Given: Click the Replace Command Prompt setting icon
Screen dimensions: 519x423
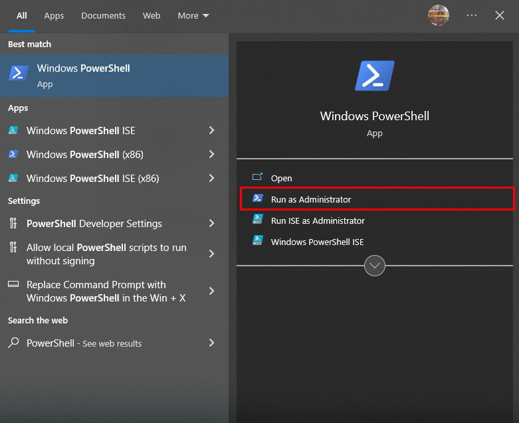Looking at the screenshot, I should (x=13, y=284).
